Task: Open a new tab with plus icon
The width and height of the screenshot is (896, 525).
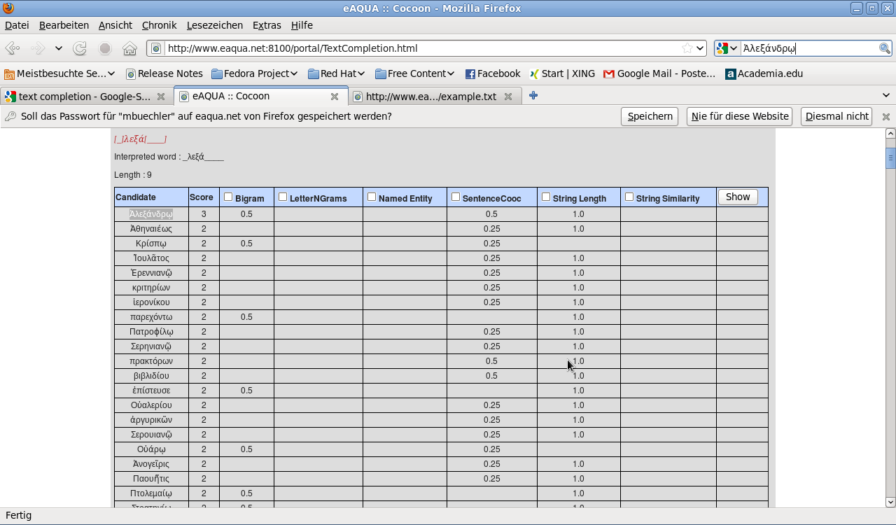Action: tap(533, 96)
